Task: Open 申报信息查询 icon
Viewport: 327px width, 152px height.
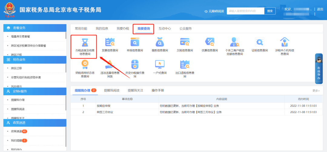Action: click(135, 42)
